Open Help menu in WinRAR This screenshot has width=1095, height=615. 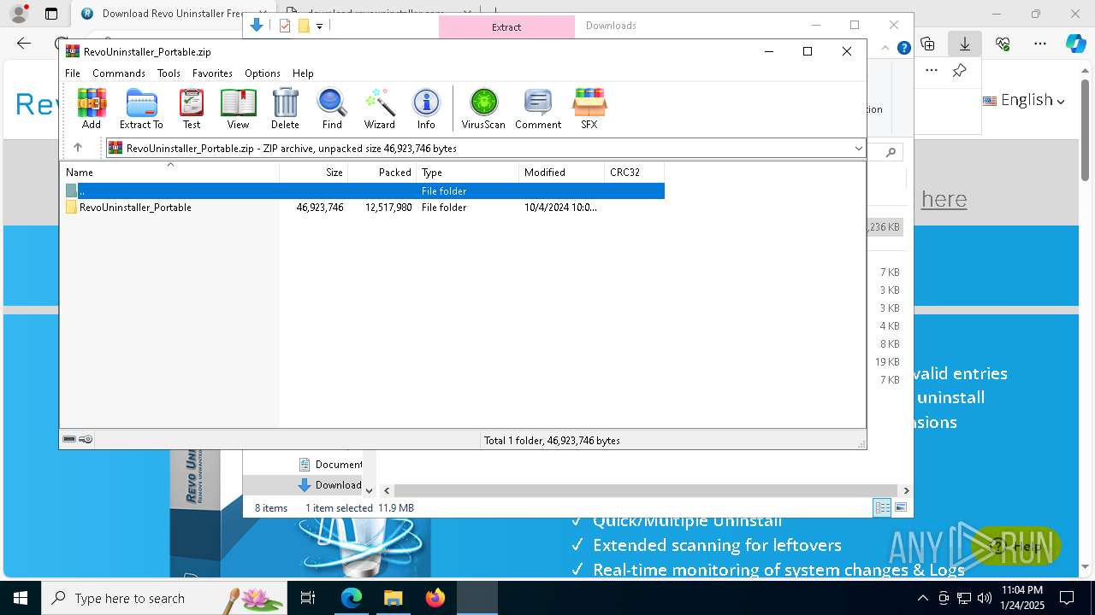303,73
